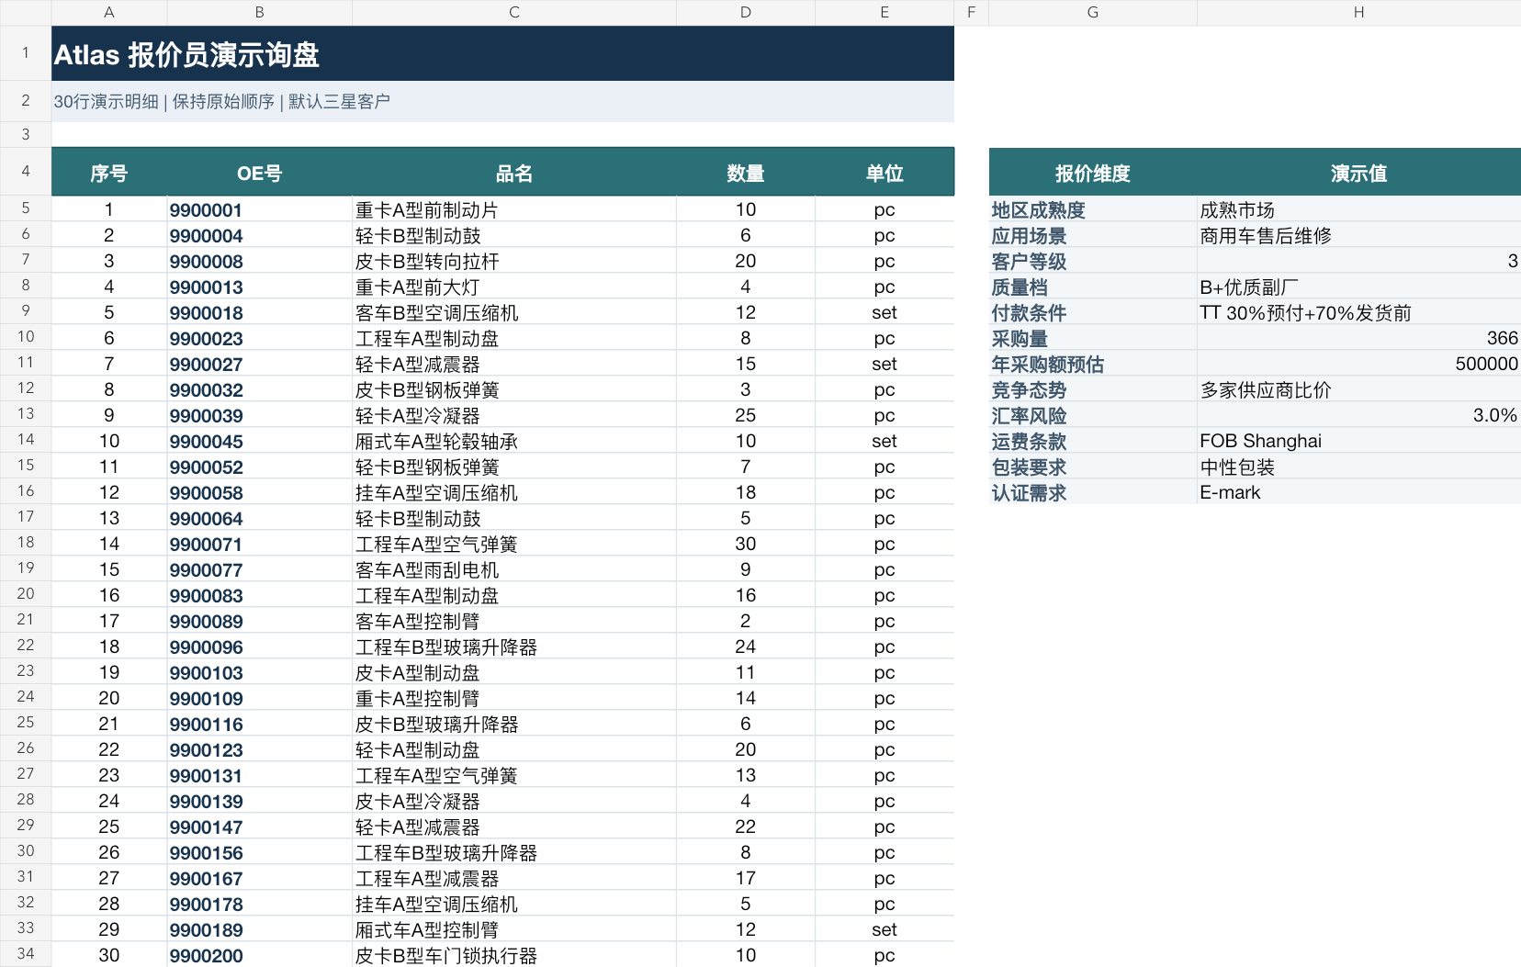Click the title cell "Atlas 报价员演示询盘"
The image size is (1521, 967).
[502, 54]
